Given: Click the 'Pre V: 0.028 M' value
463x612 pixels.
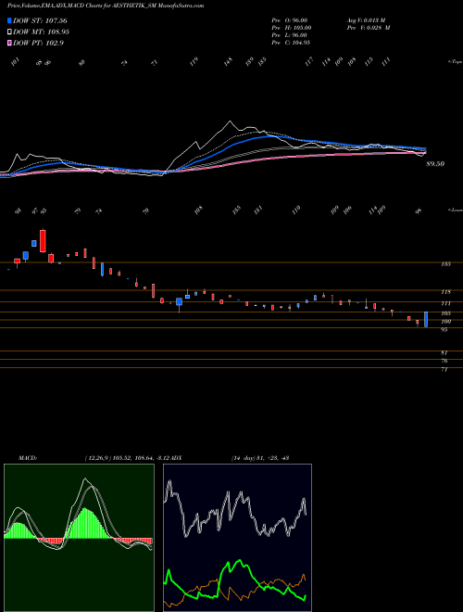Looking at the screenshot, I should (369, 28).
